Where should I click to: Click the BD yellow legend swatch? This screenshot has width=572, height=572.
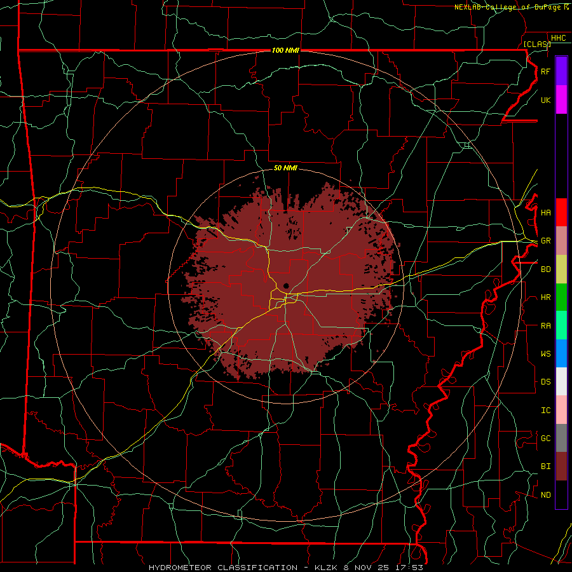[561, 269]
